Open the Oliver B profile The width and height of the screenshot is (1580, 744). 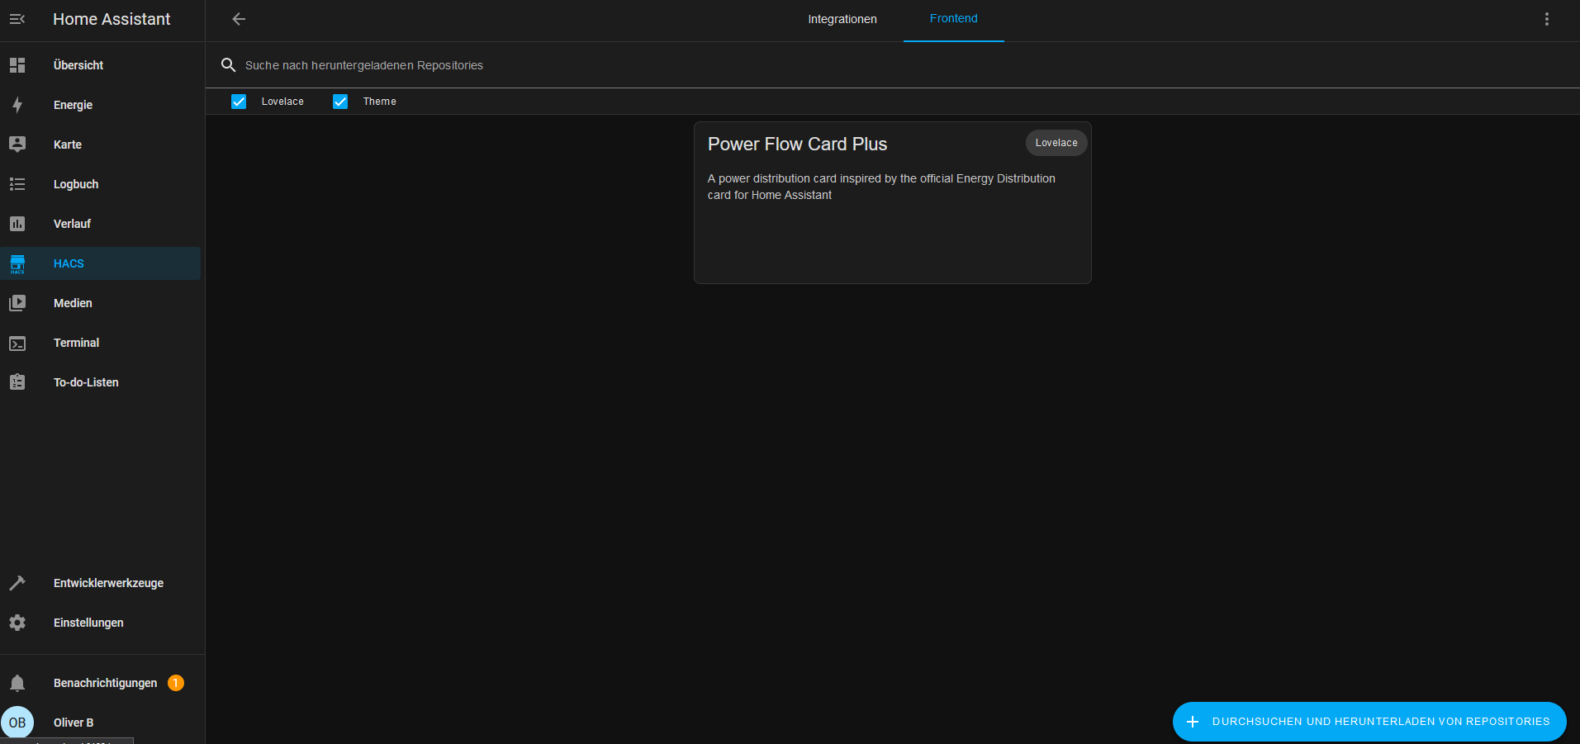[101, 723]
